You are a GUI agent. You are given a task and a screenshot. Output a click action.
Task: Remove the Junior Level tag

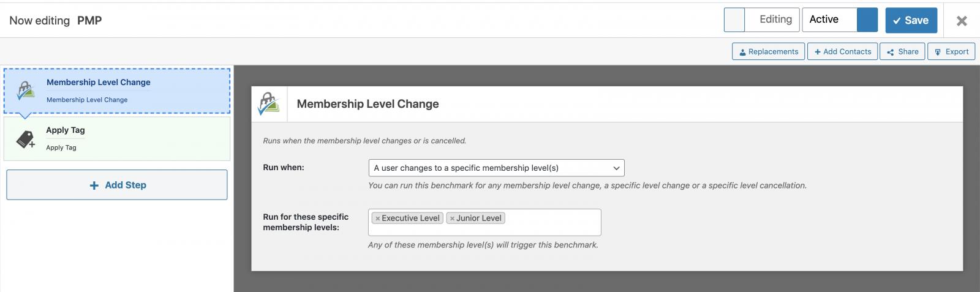click(x=452, y=219)
